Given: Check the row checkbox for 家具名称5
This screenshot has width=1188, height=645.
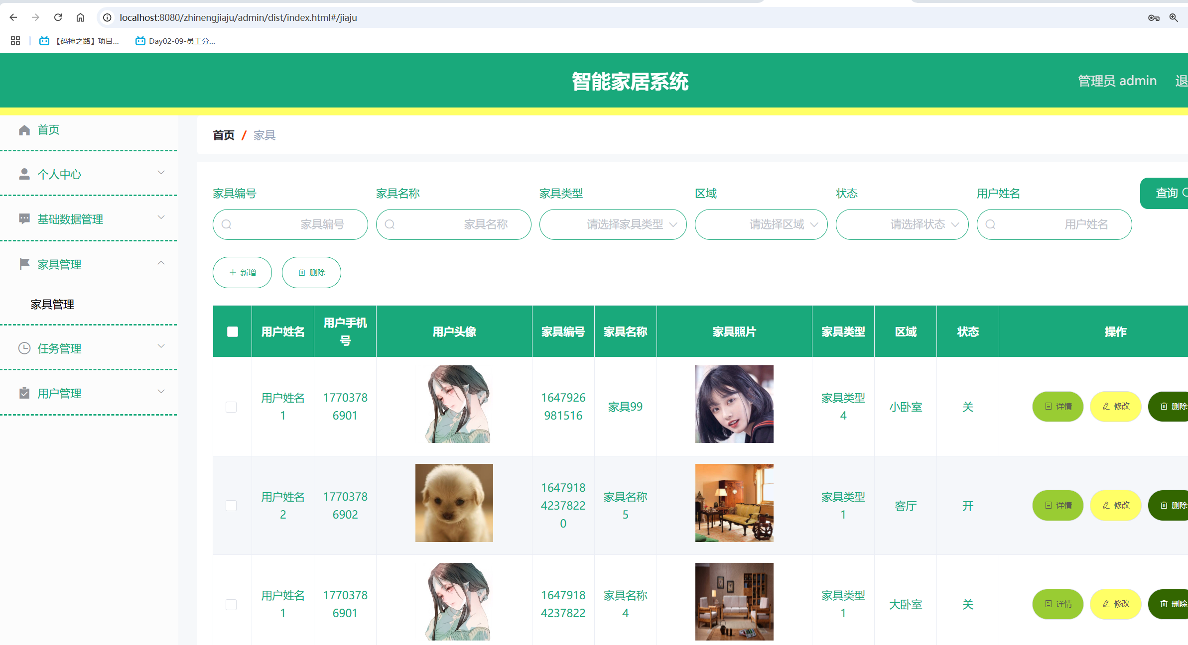Looking at the screenshot, I should pos(231,506).
